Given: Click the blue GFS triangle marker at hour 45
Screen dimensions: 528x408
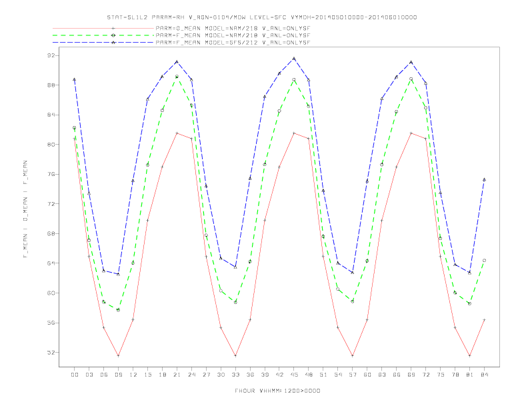Looking at the screenshot, I should click(x=294, y=59).
